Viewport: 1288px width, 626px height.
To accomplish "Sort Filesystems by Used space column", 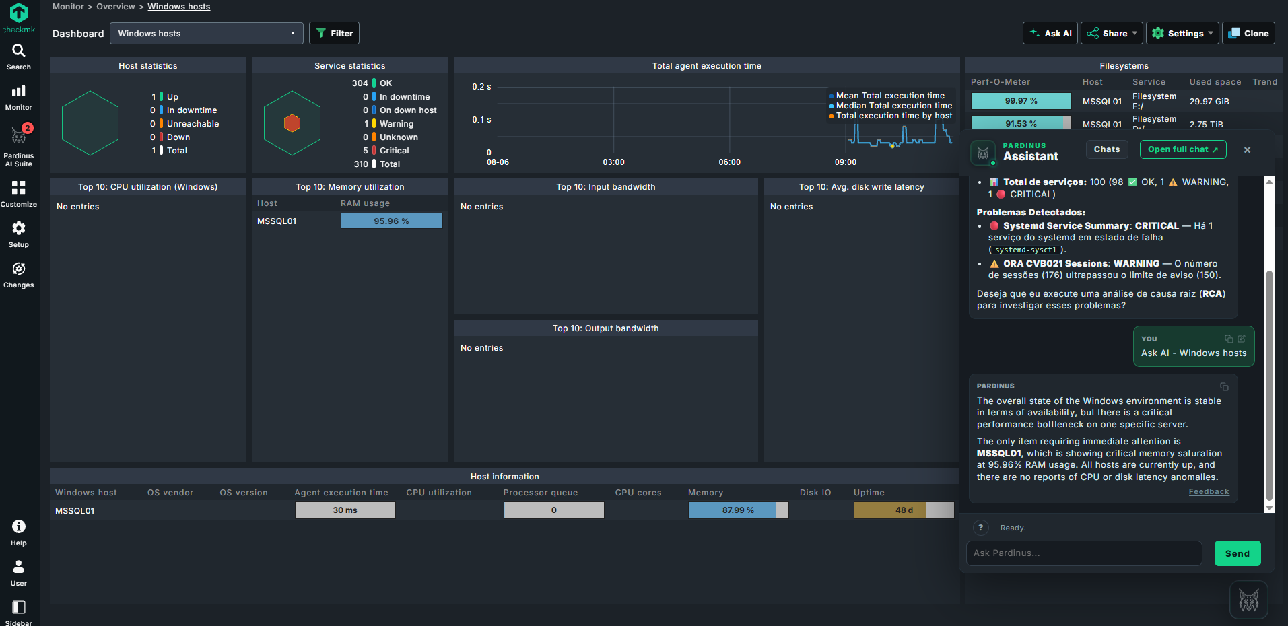I will 1215,82.
